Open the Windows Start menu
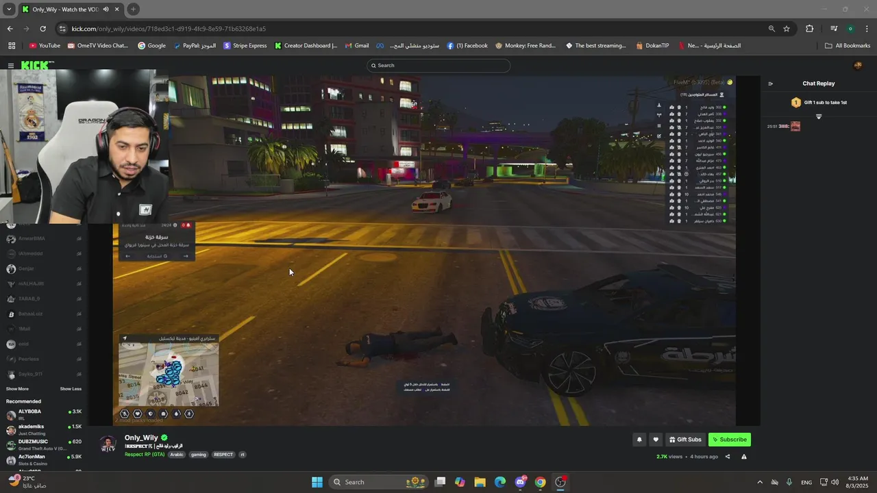Screen dimensions: 877x493 point(317,482)
